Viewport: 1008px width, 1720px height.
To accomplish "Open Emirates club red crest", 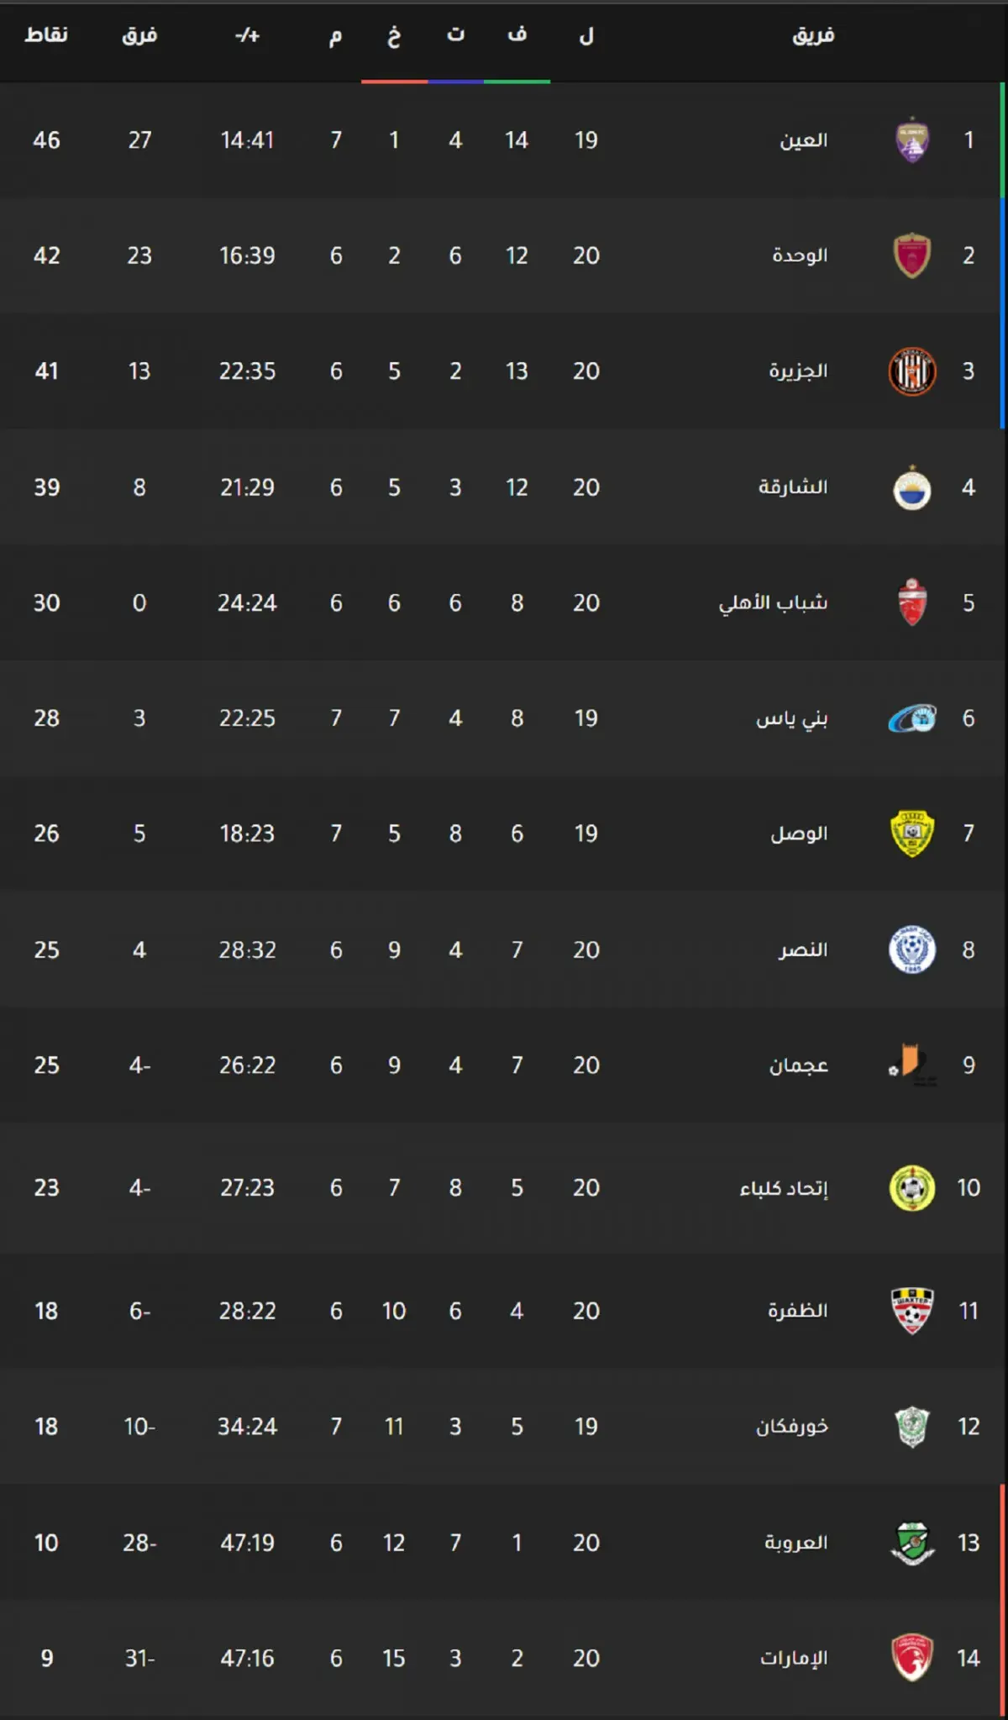I will pyautogui.click(x=912, y=1658).
